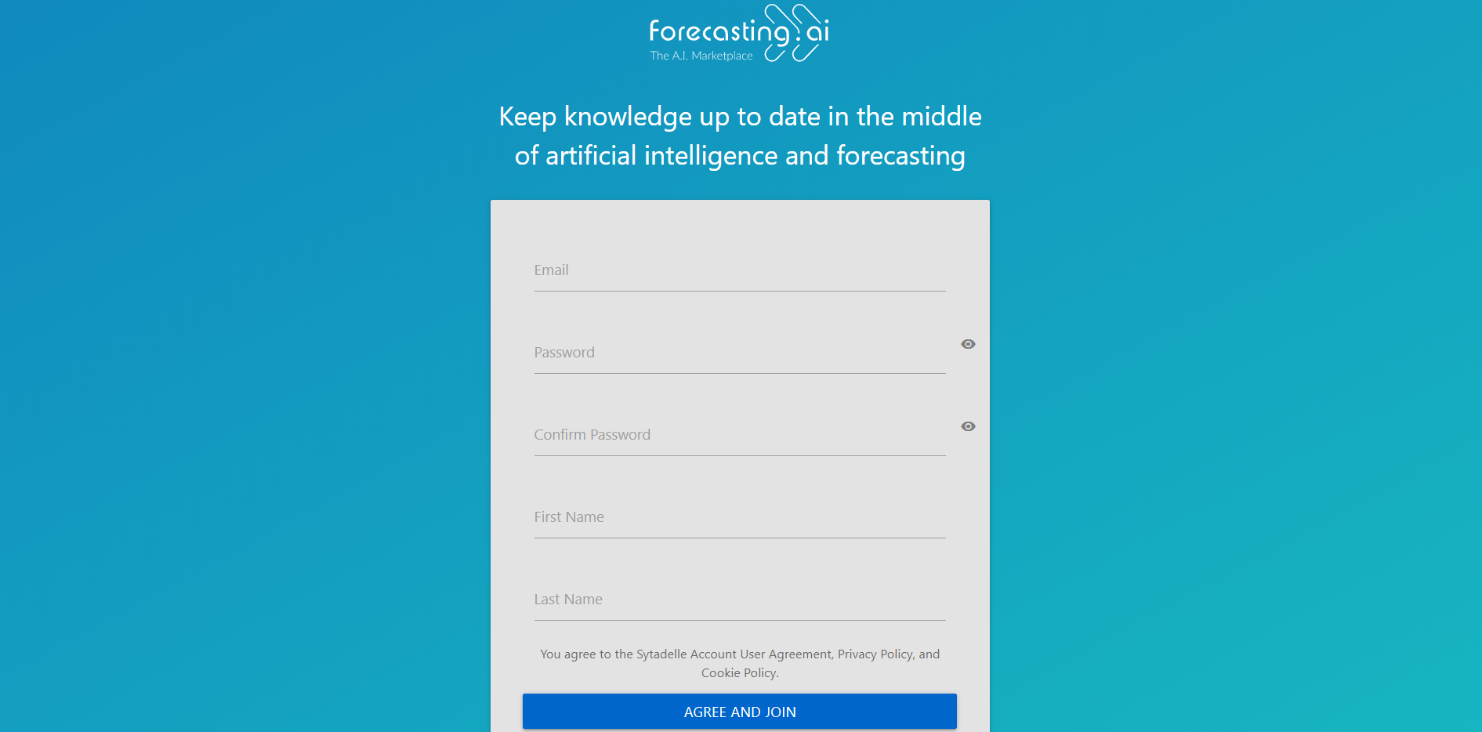Open the Cookie Policy link
Screen dimensions: 1482x732
[739, 673]
